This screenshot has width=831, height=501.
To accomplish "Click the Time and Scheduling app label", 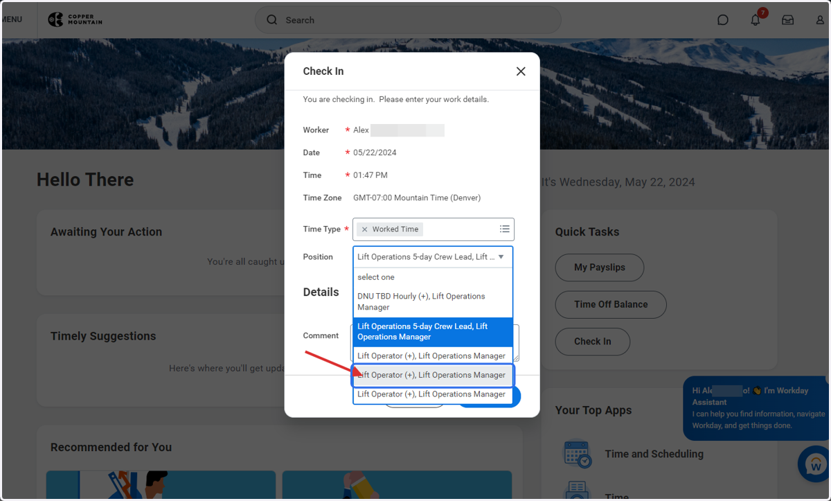I will coord(654,454).
